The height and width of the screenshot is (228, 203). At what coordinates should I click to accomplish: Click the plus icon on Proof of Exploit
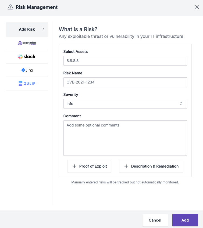click(74, 166)
